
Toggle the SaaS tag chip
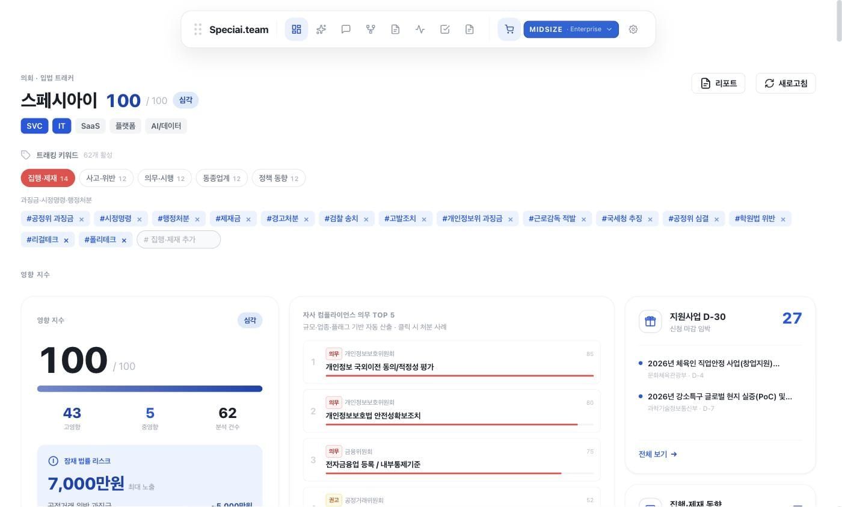pyautogui.click(x=90, y=126)
